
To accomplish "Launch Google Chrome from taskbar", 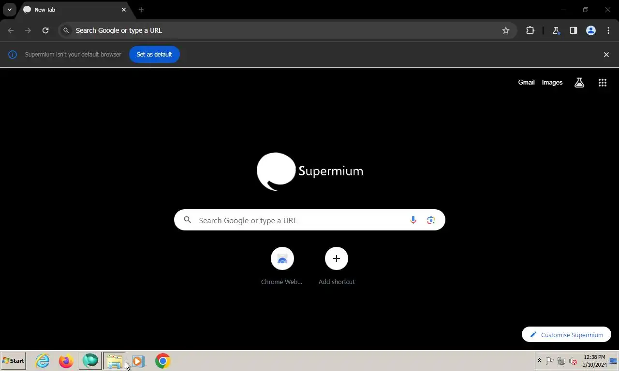I will coord(163,361).
